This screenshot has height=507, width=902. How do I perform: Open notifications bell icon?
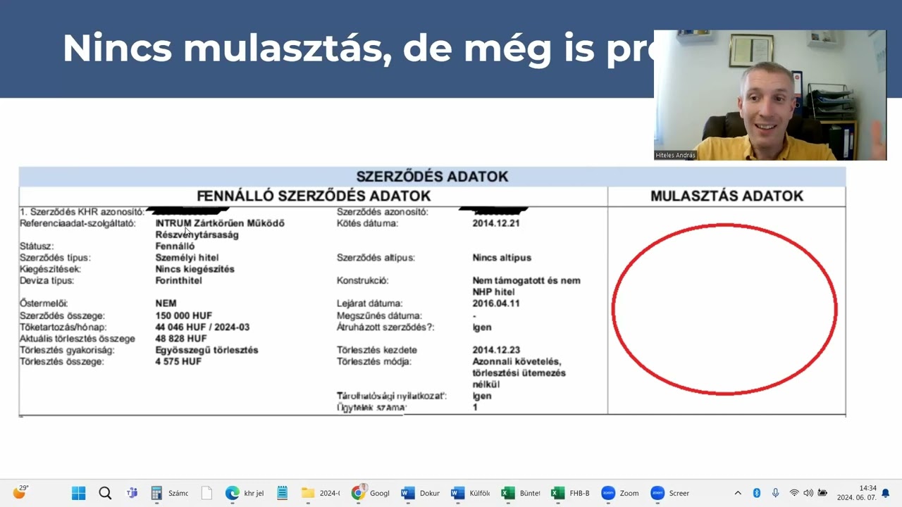[x=886, y=493]
